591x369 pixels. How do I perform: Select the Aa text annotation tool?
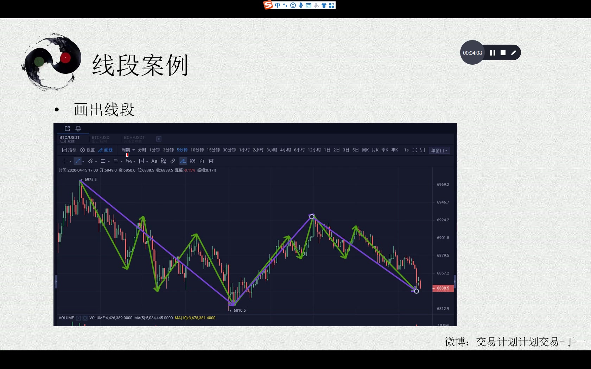(x=154, y=161)
